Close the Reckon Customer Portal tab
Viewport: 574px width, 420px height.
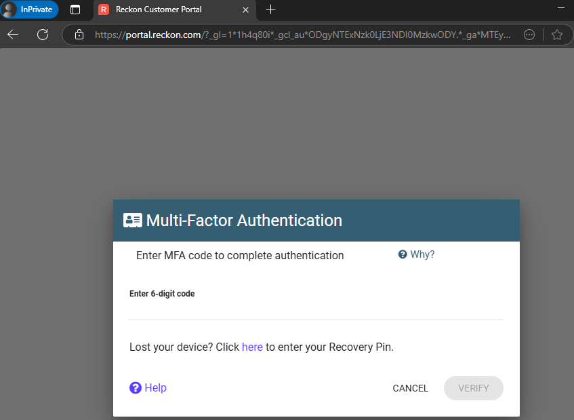coord(245,10)
